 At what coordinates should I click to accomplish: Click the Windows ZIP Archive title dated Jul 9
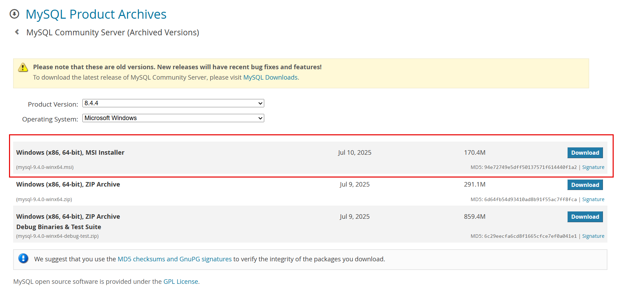click(68, 184)
